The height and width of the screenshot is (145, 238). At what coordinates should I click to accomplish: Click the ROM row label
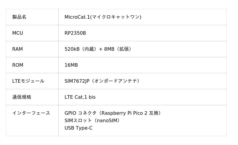[18, 65]
